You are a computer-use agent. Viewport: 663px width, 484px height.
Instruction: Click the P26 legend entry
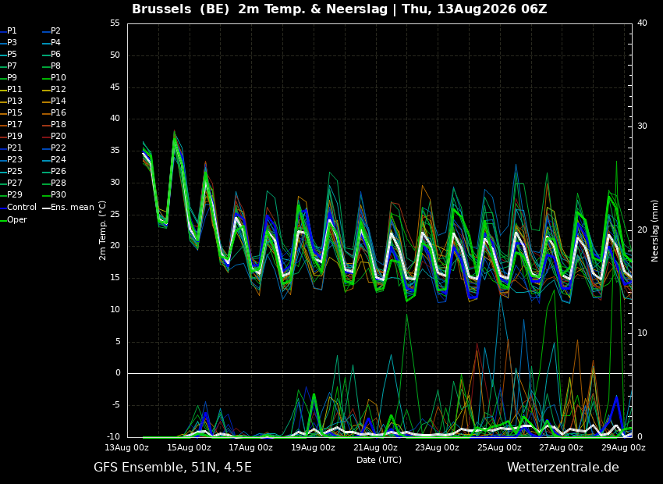click(54, 171)
